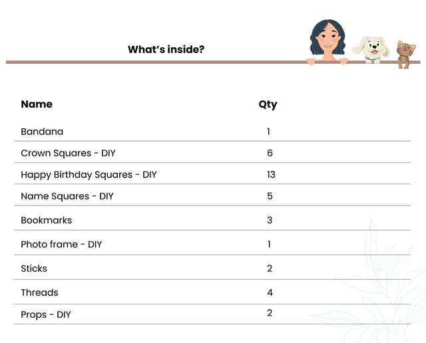
Task: Click quantity 6 for Crown Squares
Action: [270, 153]
